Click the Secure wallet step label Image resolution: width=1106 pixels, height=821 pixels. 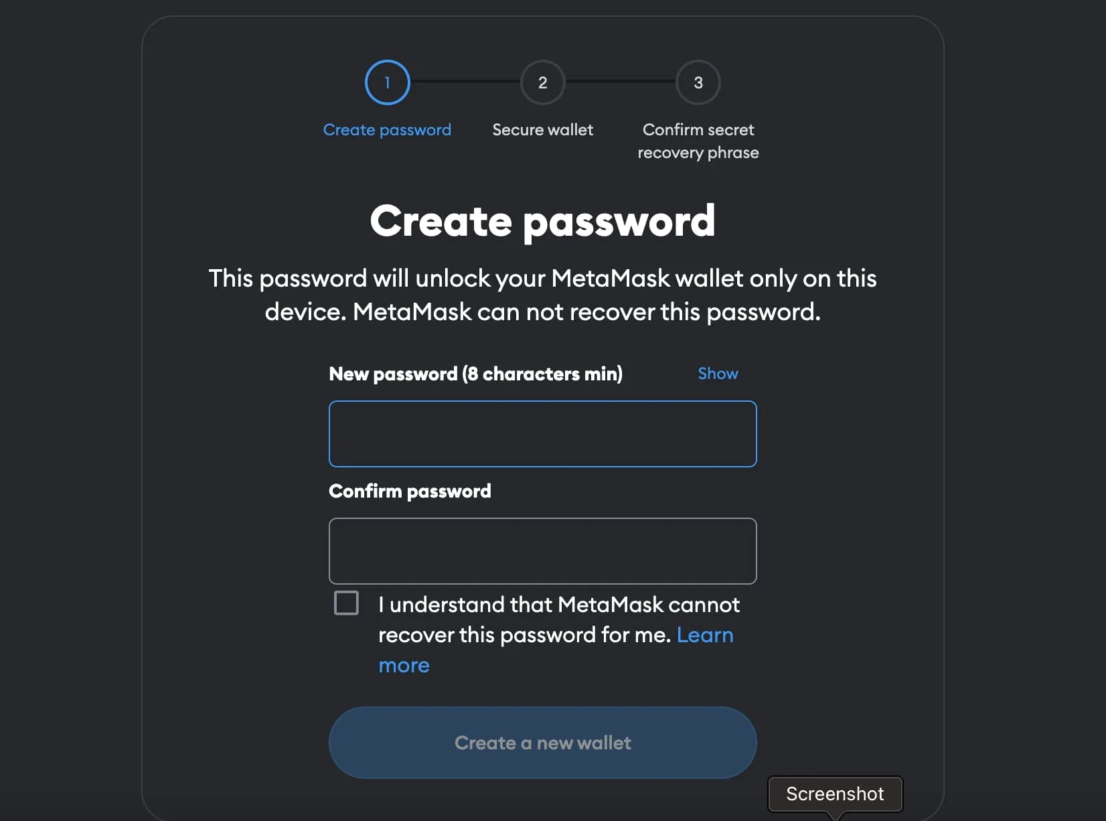542,129
